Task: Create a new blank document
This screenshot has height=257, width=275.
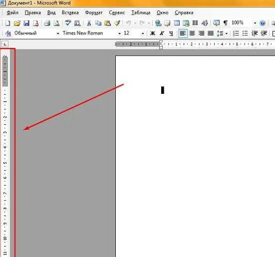Action: coord(7,23)
